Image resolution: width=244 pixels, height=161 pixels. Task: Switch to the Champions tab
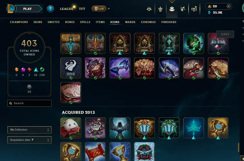(19, 22)
